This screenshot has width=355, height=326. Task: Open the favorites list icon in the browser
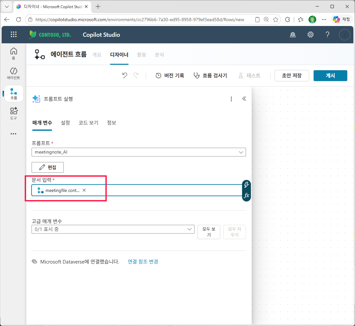pos(301,20)
